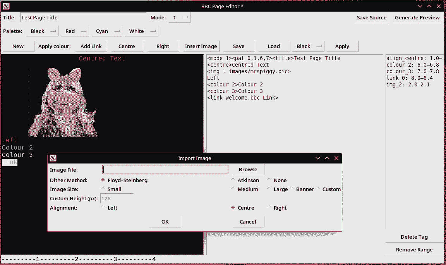Open the Mode dropdown

(179, 17)
